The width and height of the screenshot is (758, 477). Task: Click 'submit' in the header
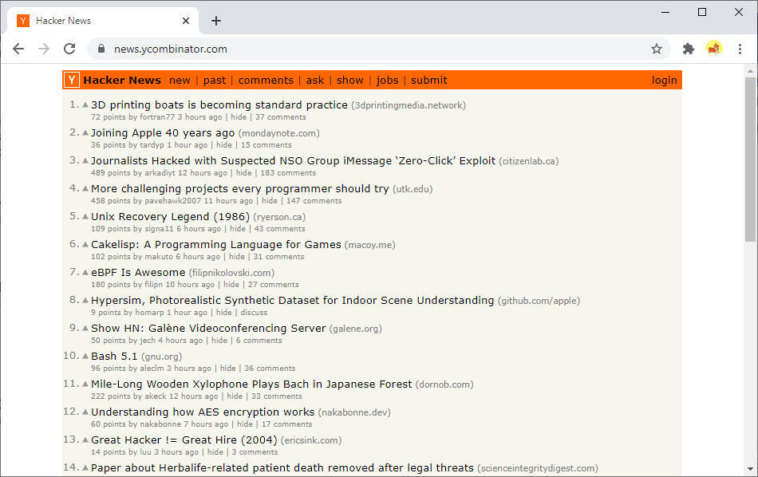(x=428, y=81)
